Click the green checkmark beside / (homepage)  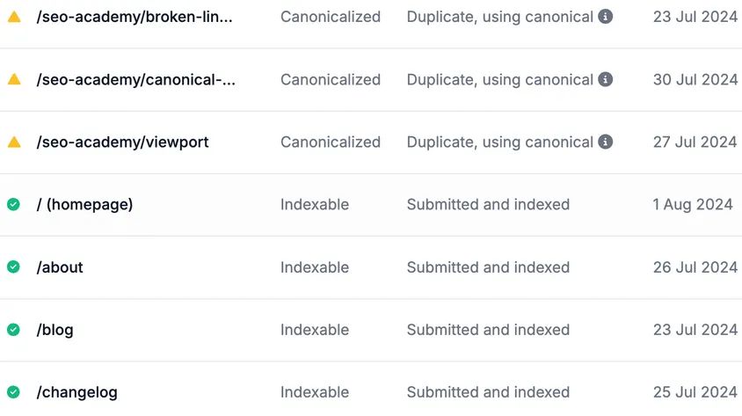coord(14,204)
